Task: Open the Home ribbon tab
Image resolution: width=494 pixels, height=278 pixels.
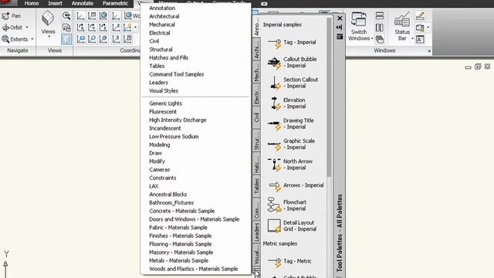Action: (x=32, y=3)
